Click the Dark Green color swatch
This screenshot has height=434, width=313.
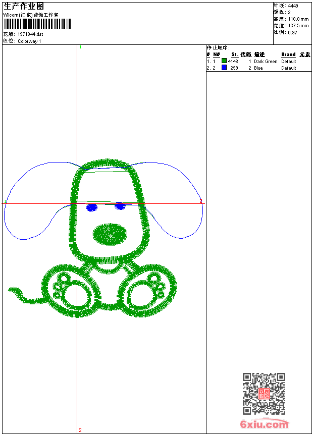click(x=224, y=61)
